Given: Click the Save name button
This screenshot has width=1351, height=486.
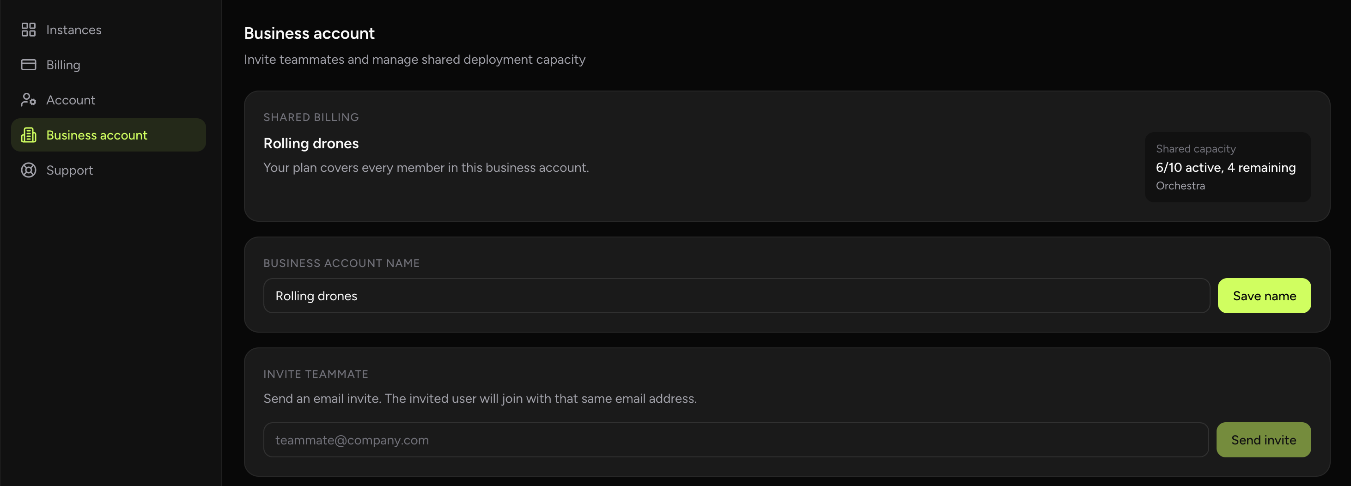Looking at the screenshot, I should (x=1265, y=295).
